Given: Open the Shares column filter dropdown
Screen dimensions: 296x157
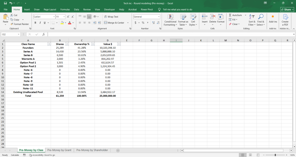Looking at the screenshot, I should click(67, 44).
